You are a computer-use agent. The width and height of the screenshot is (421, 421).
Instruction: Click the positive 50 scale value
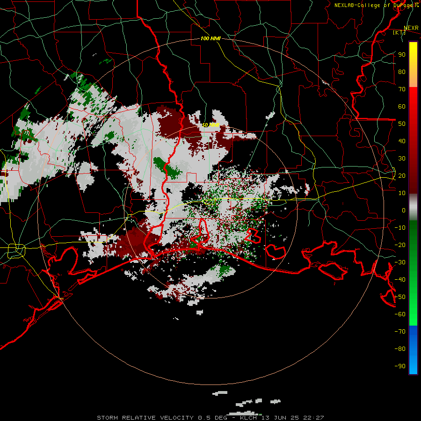pyautogui.click(x=402, y=124)
